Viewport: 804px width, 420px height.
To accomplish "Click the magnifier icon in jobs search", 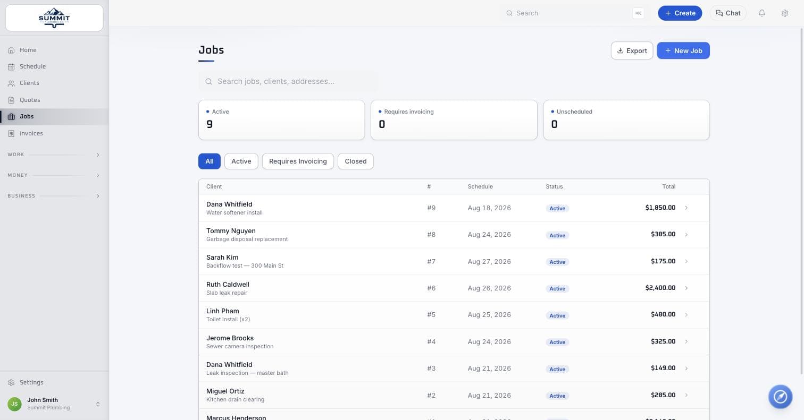I will 209,81.
